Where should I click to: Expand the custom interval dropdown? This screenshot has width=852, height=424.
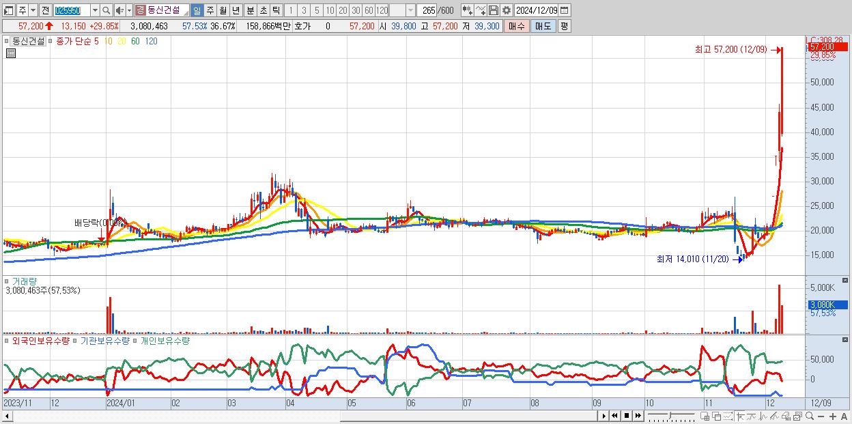click(410, 10)
